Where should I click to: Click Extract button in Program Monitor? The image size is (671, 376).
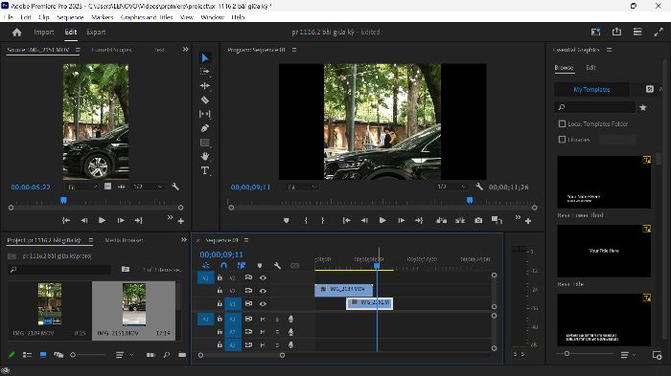coord(460,220)
